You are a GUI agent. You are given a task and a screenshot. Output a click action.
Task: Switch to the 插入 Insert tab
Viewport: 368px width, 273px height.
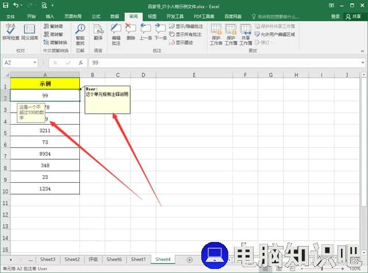50,17
